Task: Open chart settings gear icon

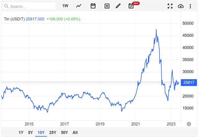Action: pos(189,124)
